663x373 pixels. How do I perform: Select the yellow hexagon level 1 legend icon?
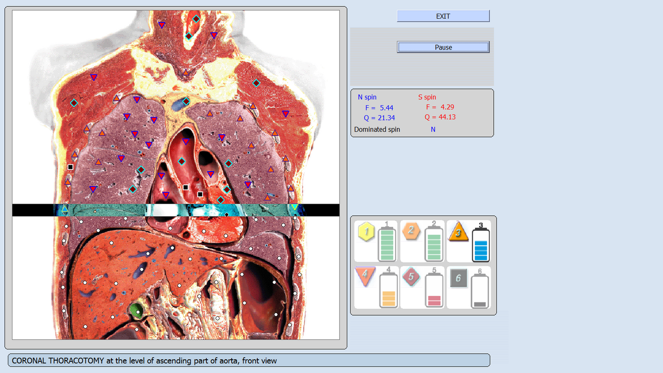coord(366,232)
